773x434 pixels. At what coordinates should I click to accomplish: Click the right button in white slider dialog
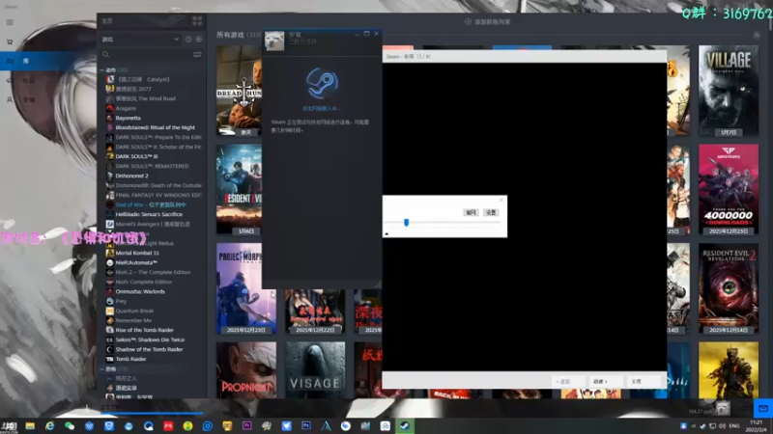tap(491, 212)
